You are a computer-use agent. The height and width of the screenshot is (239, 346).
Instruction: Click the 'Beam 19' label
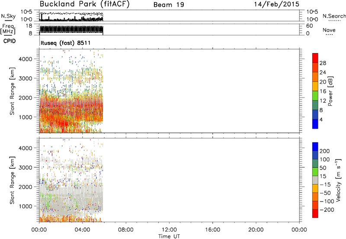[x=169, y=5]
